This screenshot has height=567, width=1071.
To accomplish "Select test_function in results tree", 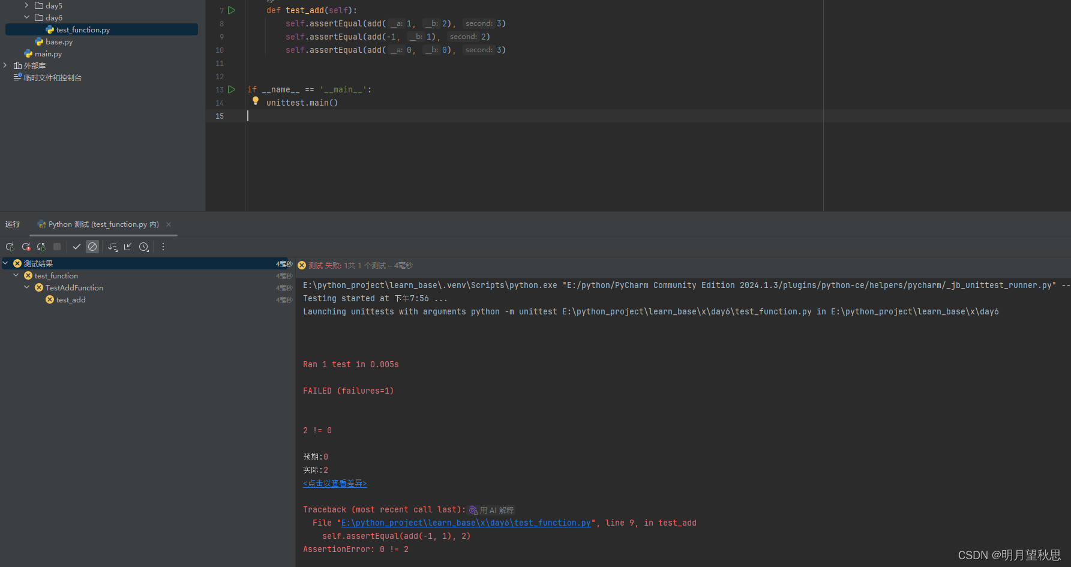I will point(56,276).
